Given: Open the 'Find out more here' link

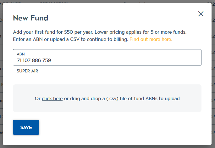Looking at the screenshot, I should coord(150,39).
